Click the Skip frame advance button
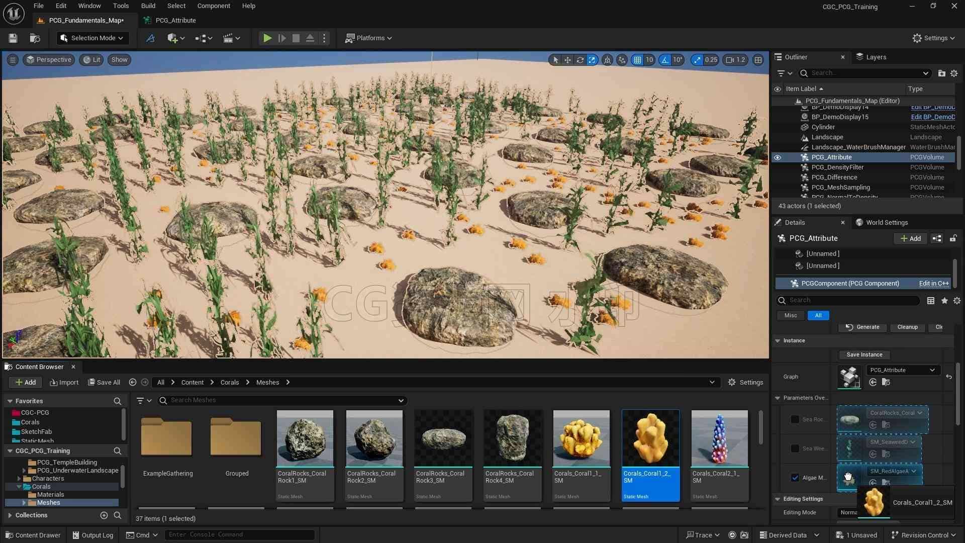Image resolution: width=965 pixels, height=543 pixels. pos(282,38)
